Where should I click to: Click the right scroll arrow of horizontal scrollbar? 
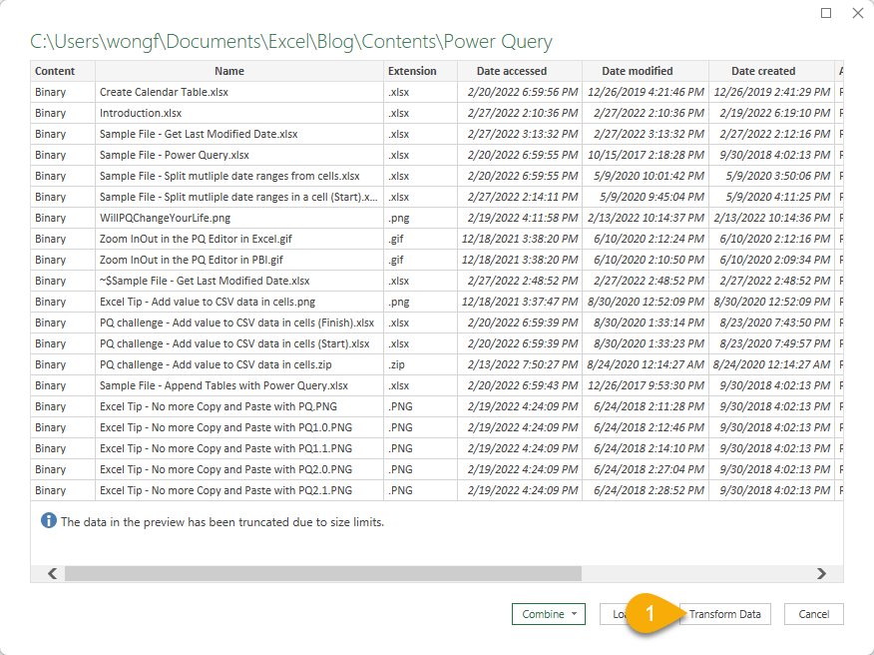pos(821,574)
